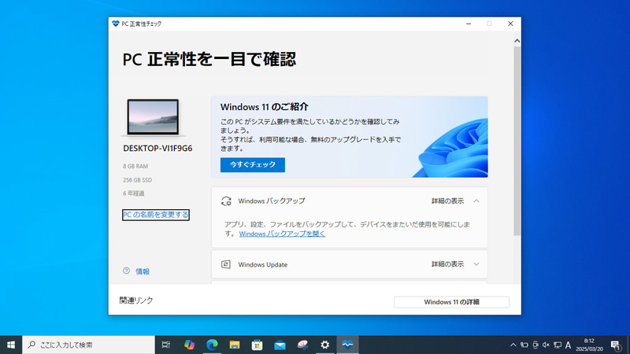
Task: Open the notification center icon
Action: pos(616,345)
